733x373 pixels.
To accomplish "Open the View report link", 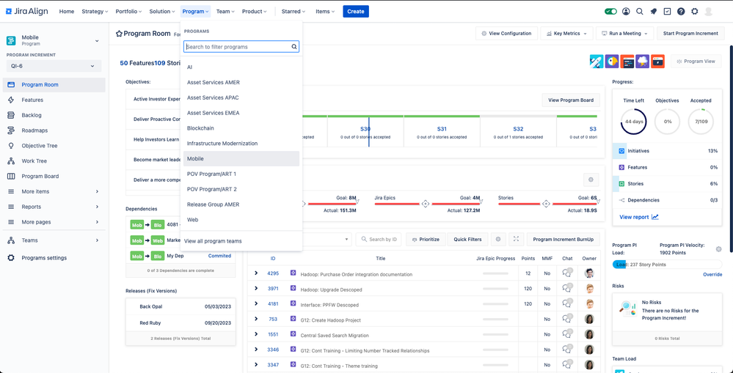I will 639,217.
